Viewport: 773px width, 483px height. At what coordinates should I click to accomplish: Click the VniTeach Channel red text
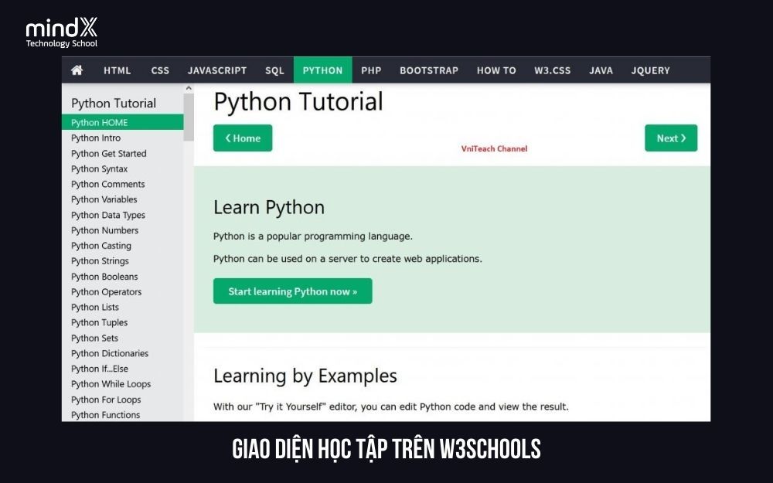(494, 148)
